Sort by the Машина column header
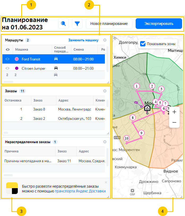 21,50
